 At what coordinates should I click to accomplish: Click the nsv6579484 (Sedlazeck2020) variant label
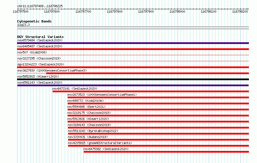pyautogui.click(x=40, y=40)
